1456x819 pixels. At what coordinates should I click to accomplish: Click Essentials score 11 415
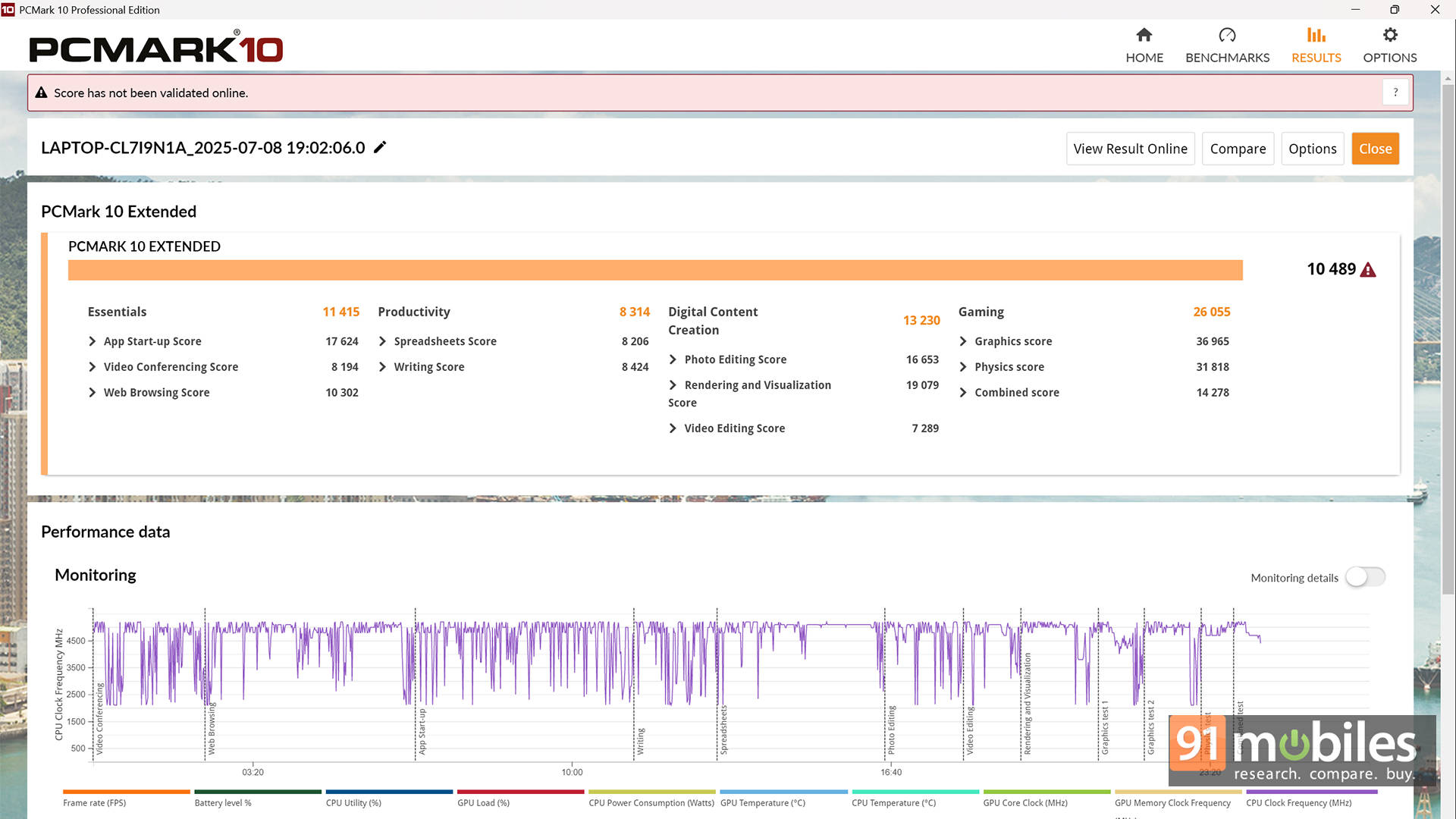(x=340, y=312)
